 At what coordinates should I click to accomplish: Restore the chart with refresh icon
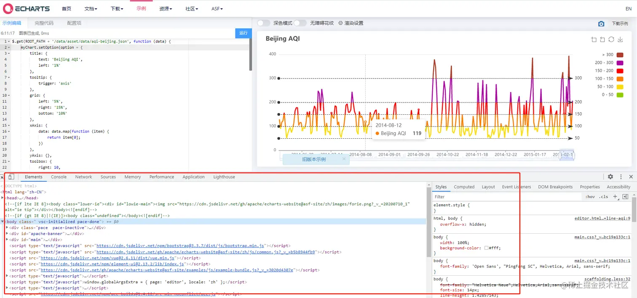click(611, 40)
